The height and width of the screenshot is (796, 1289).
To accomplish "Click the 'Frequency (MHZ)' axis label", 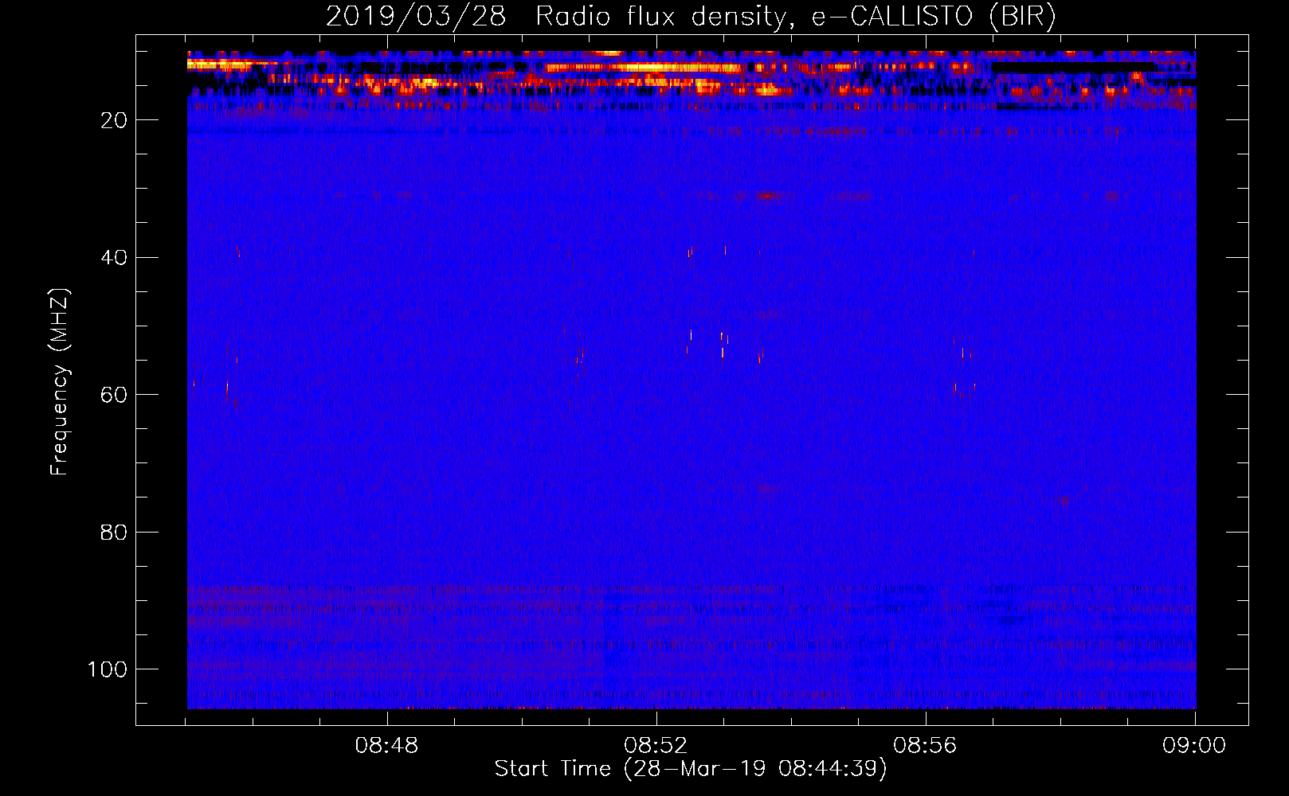I will pyautogui.click(x=60, y=381).
